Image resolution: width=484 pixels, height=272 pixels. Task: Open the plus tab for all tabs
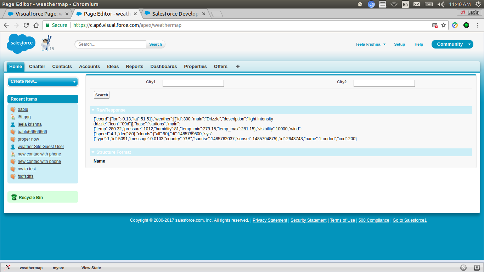coord(238,66)
